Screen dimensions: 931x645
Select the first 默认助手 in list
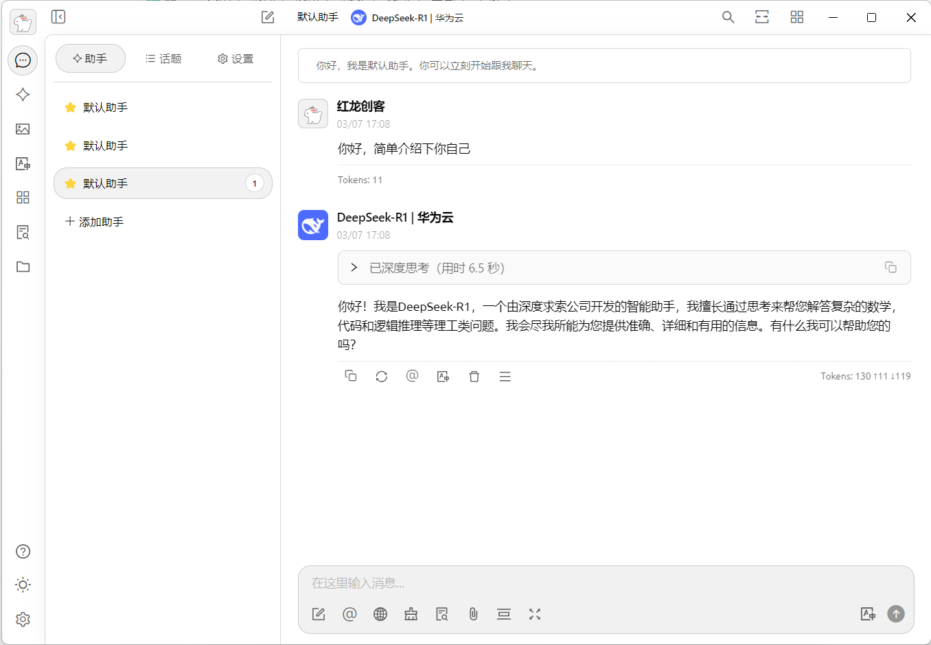pos(163,107)
